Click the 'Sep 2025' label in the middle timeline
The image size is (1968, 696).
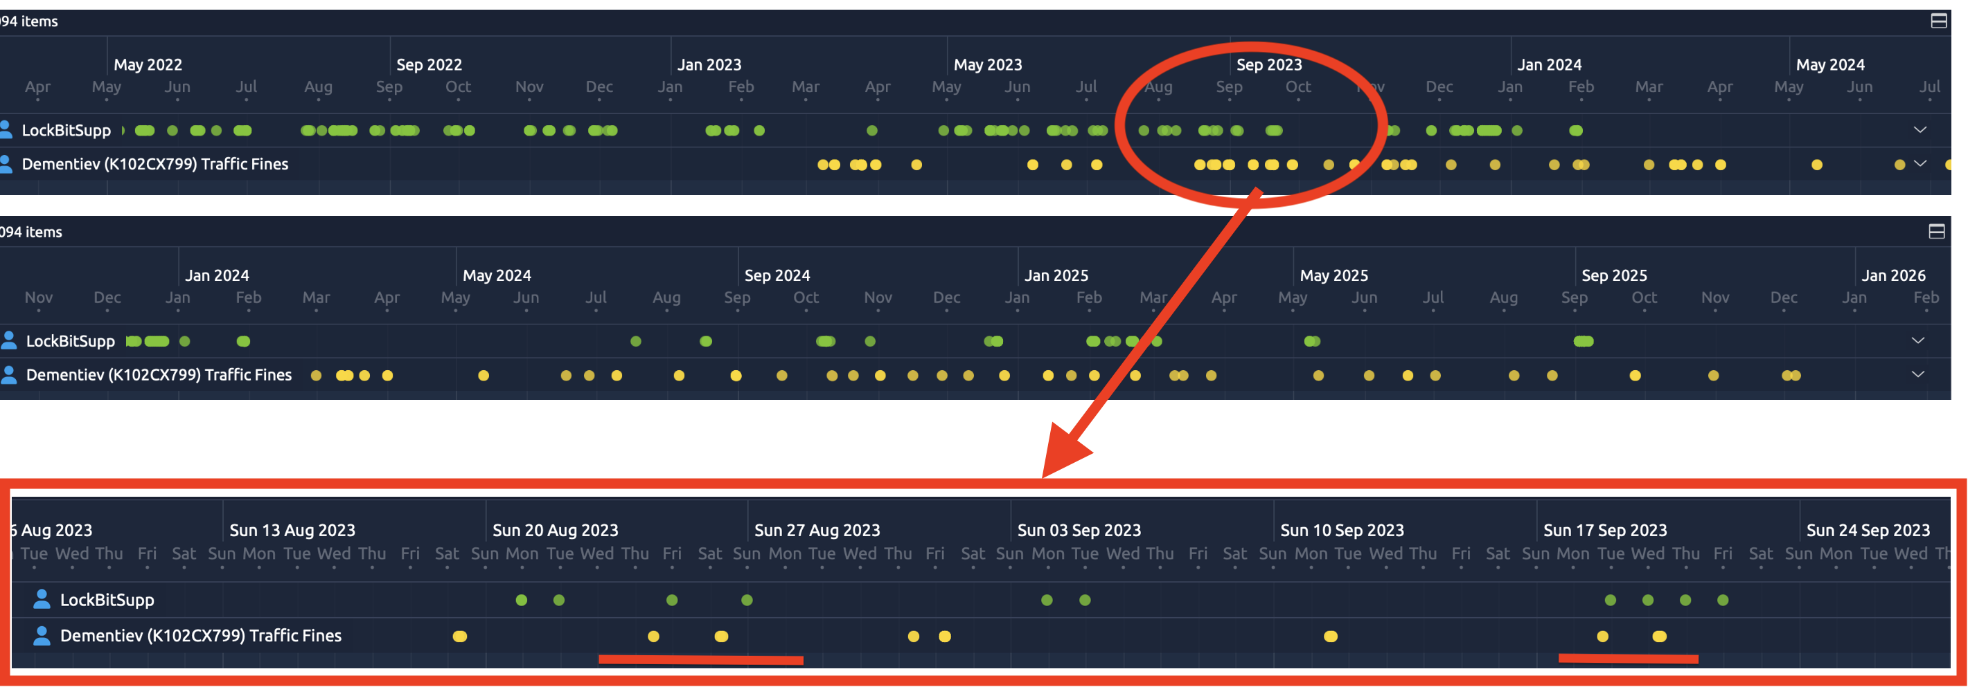pos(1613,275)
